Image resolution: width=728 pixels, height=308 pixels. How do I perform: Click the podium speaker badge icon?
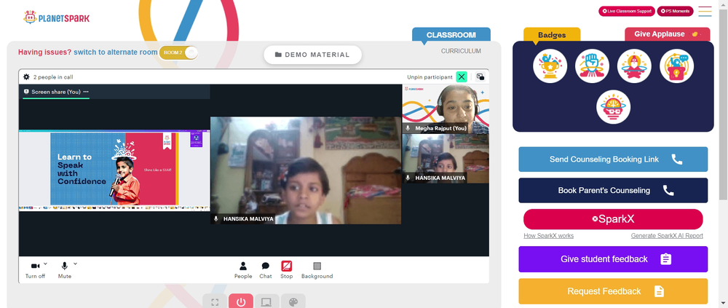[676, 66]
